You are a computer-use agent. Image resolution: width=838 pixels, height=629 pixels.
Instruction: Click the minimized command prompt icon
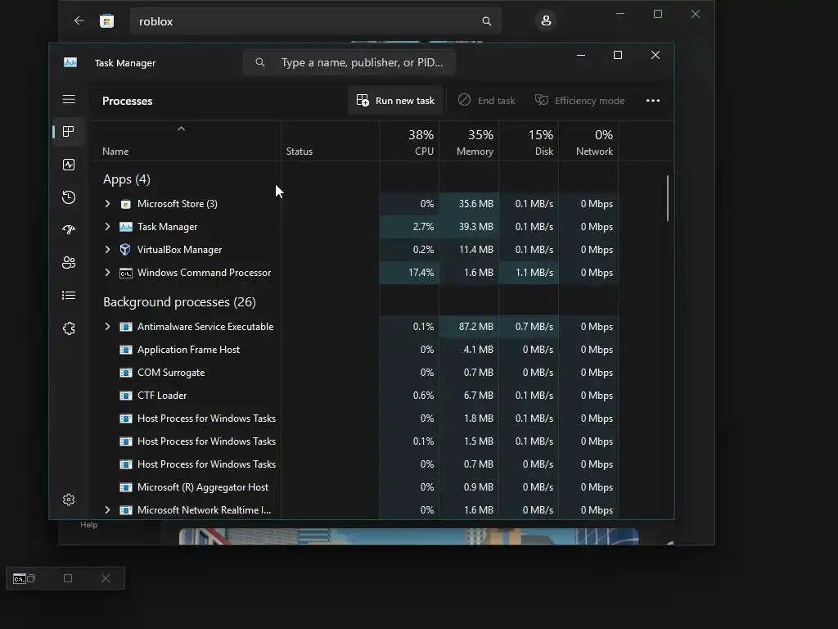(20, 579)
